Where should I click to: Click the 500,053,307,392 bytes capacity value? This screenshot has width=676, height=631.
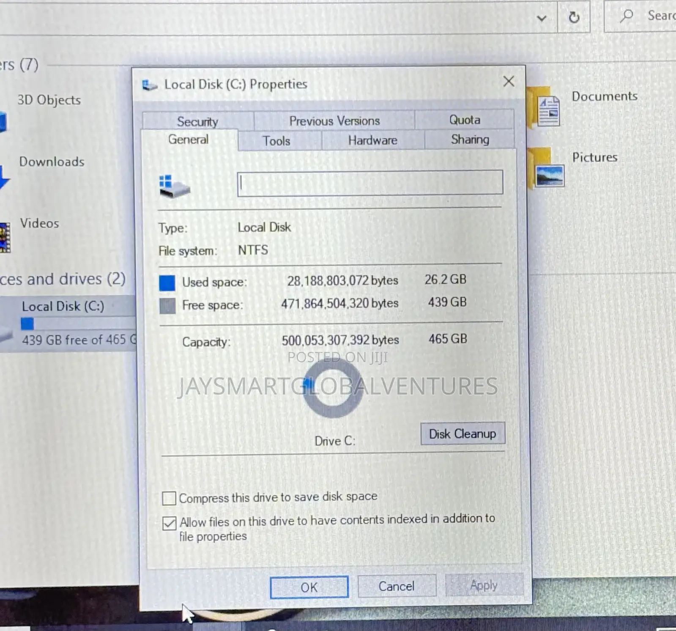click(340, 340)
